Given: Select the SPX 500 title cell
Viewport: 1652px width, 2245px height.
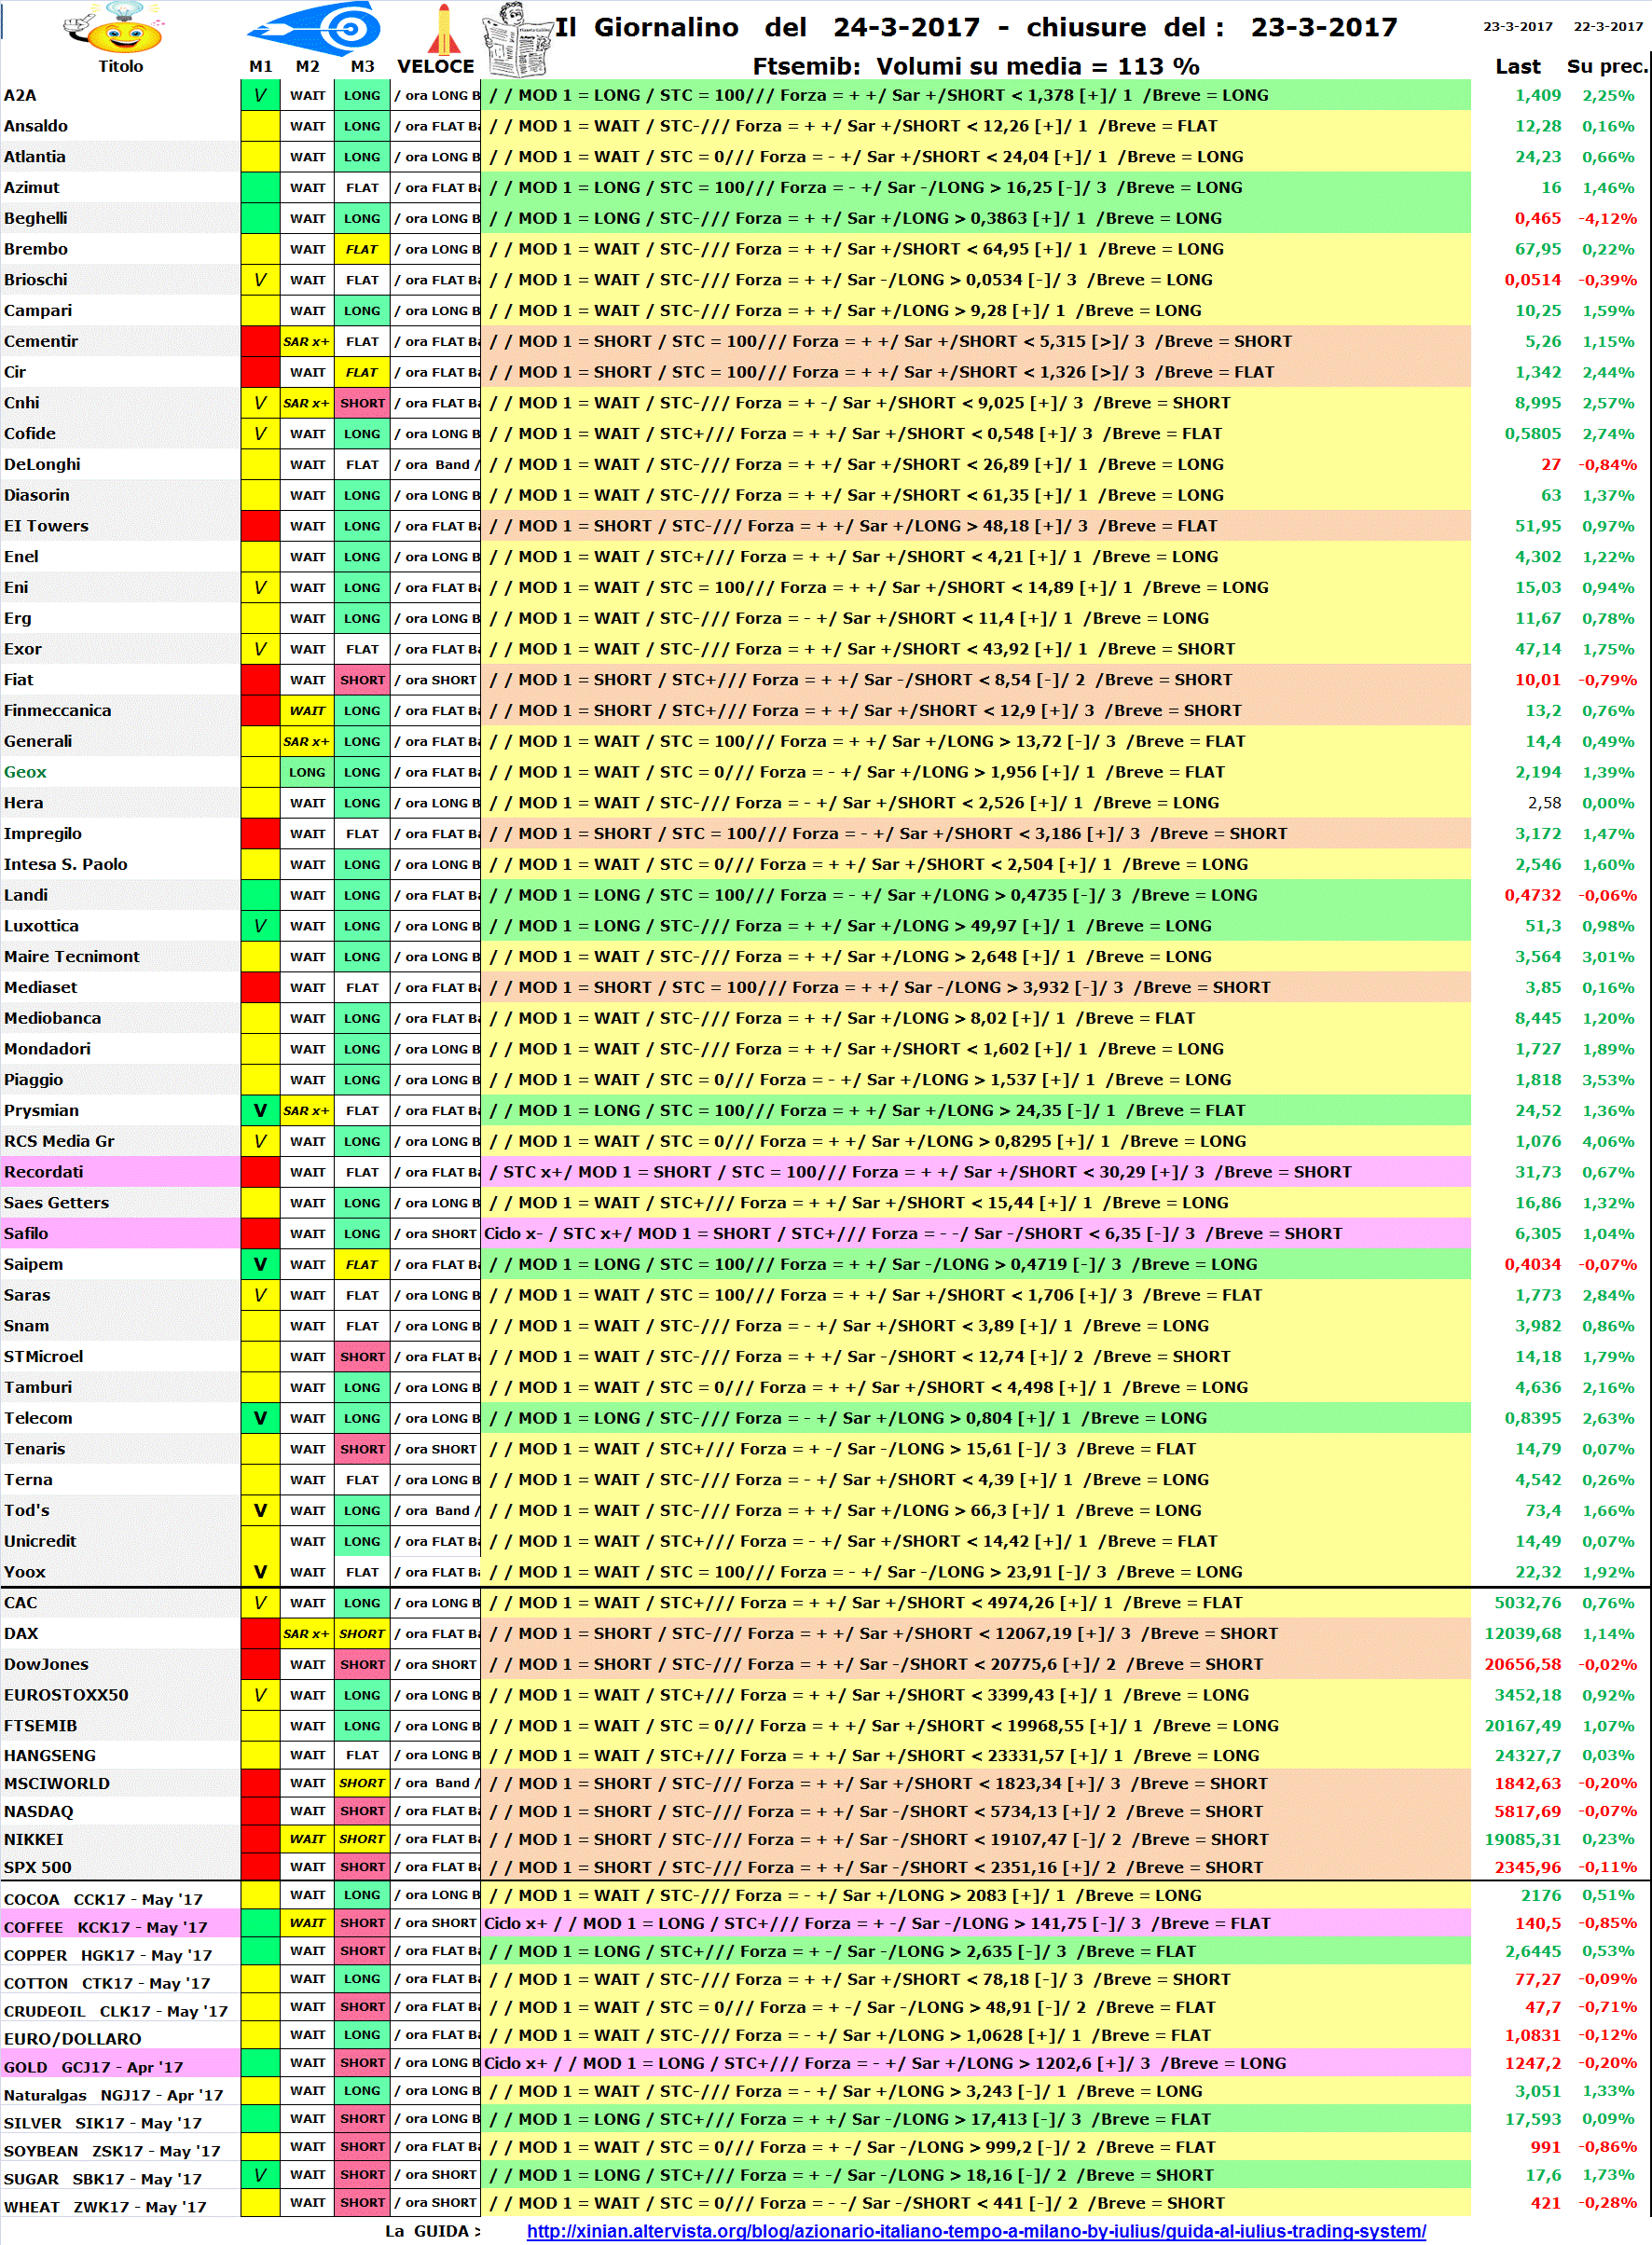Looking at the screenshot, I should (120, 1867).
